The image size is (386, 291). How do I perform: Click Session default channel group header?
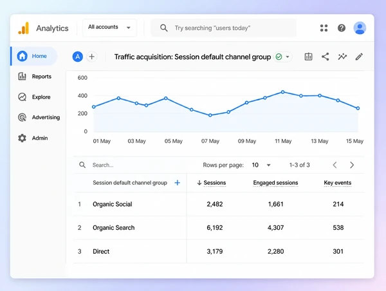tap(130, 183)
